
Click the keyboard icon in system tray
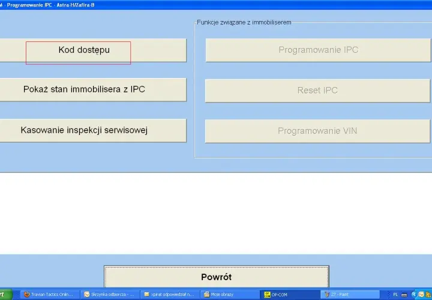(404, 295)
